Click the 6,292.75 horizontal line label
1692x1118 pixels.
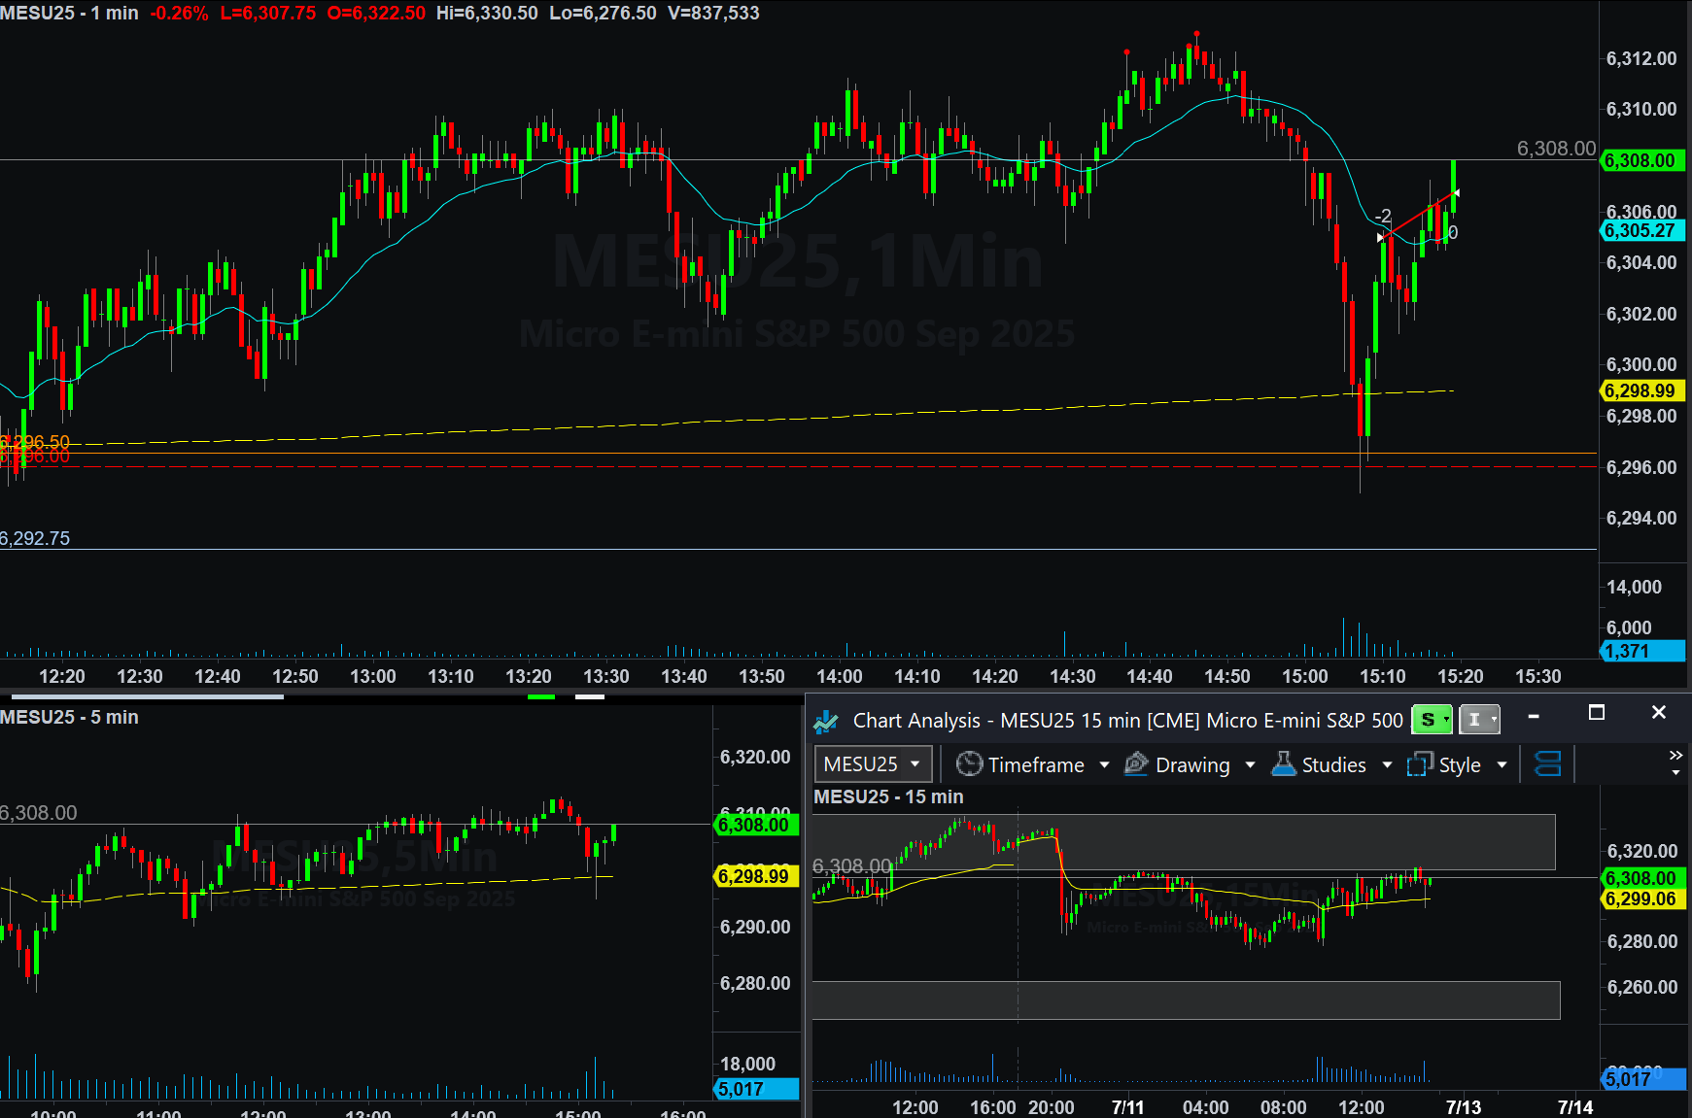tap(35, 538)
